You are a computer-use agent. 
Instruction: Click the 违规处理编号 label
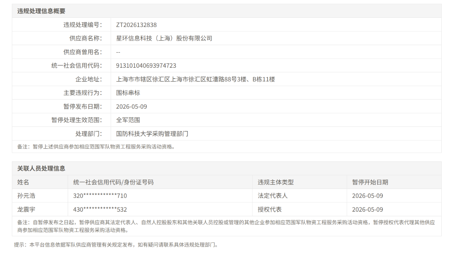click(x=82, y=25)
